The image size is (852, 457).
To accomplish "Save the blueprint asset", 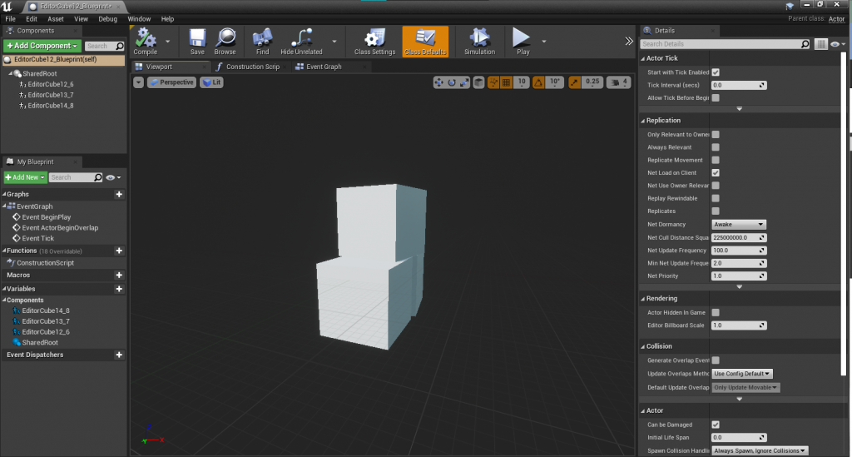I will [197, 42].
